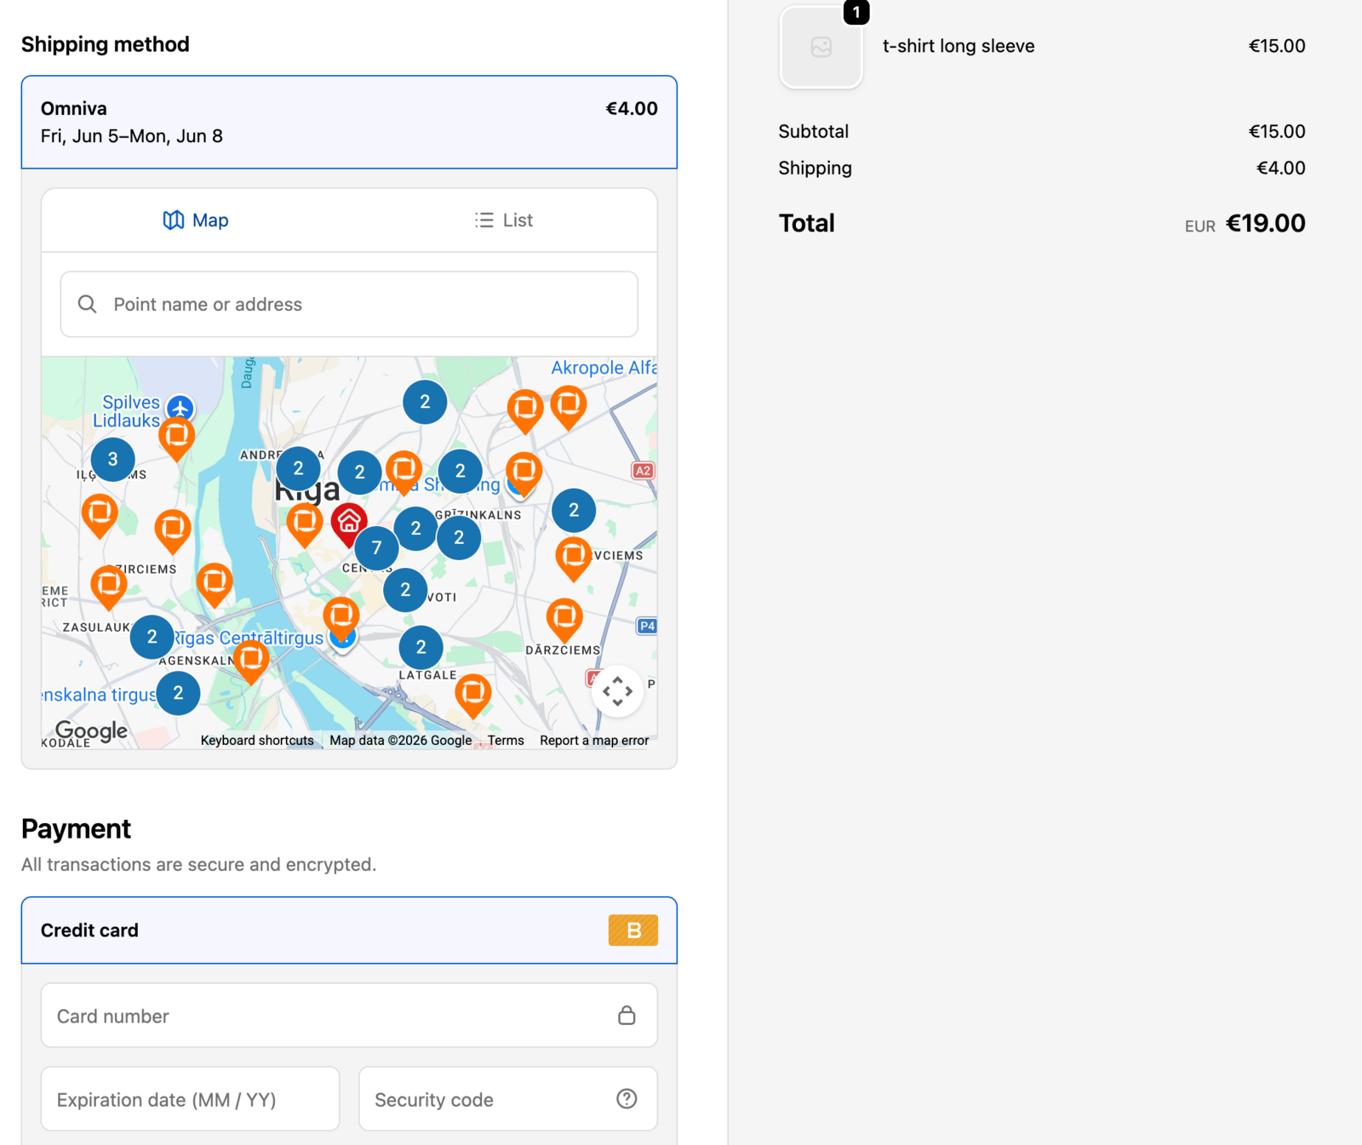Focus the Point name or address search field

(x=349, y=304)
